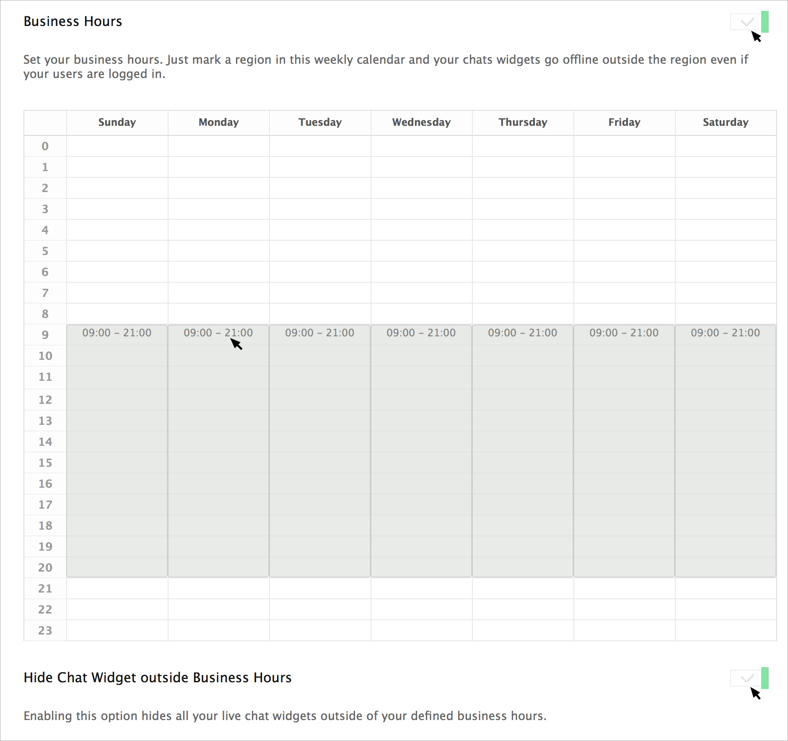Click the empty Sunday 8 hour cell
Screen dimensions: 788x741
[117, 314]
